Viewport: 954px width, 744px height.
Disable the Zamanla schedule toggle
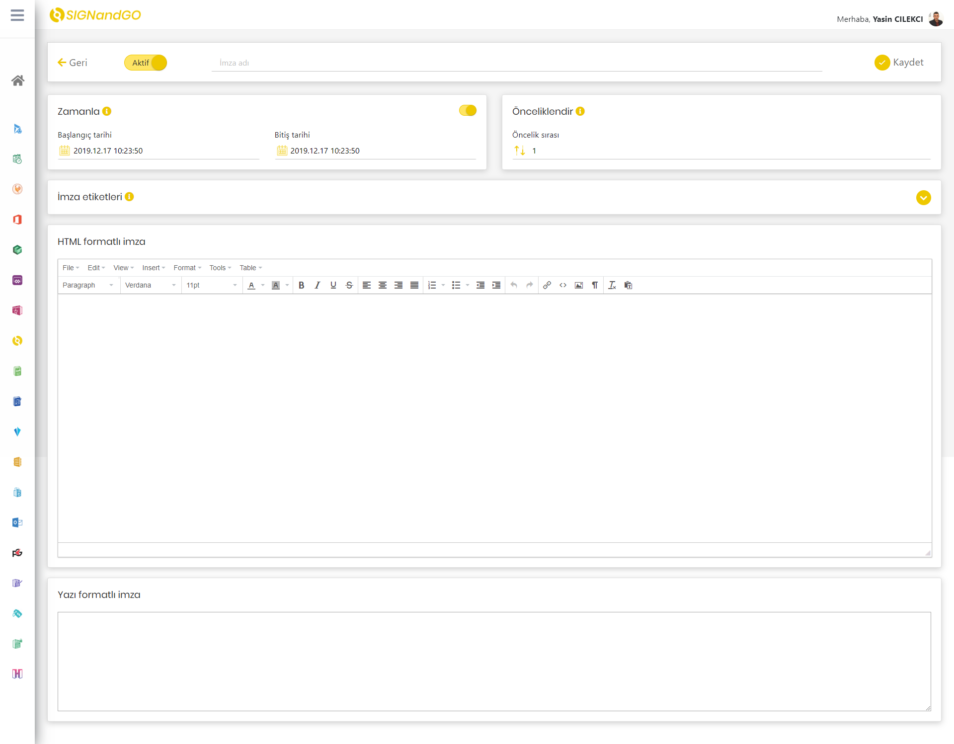click(x=467, y=110)
